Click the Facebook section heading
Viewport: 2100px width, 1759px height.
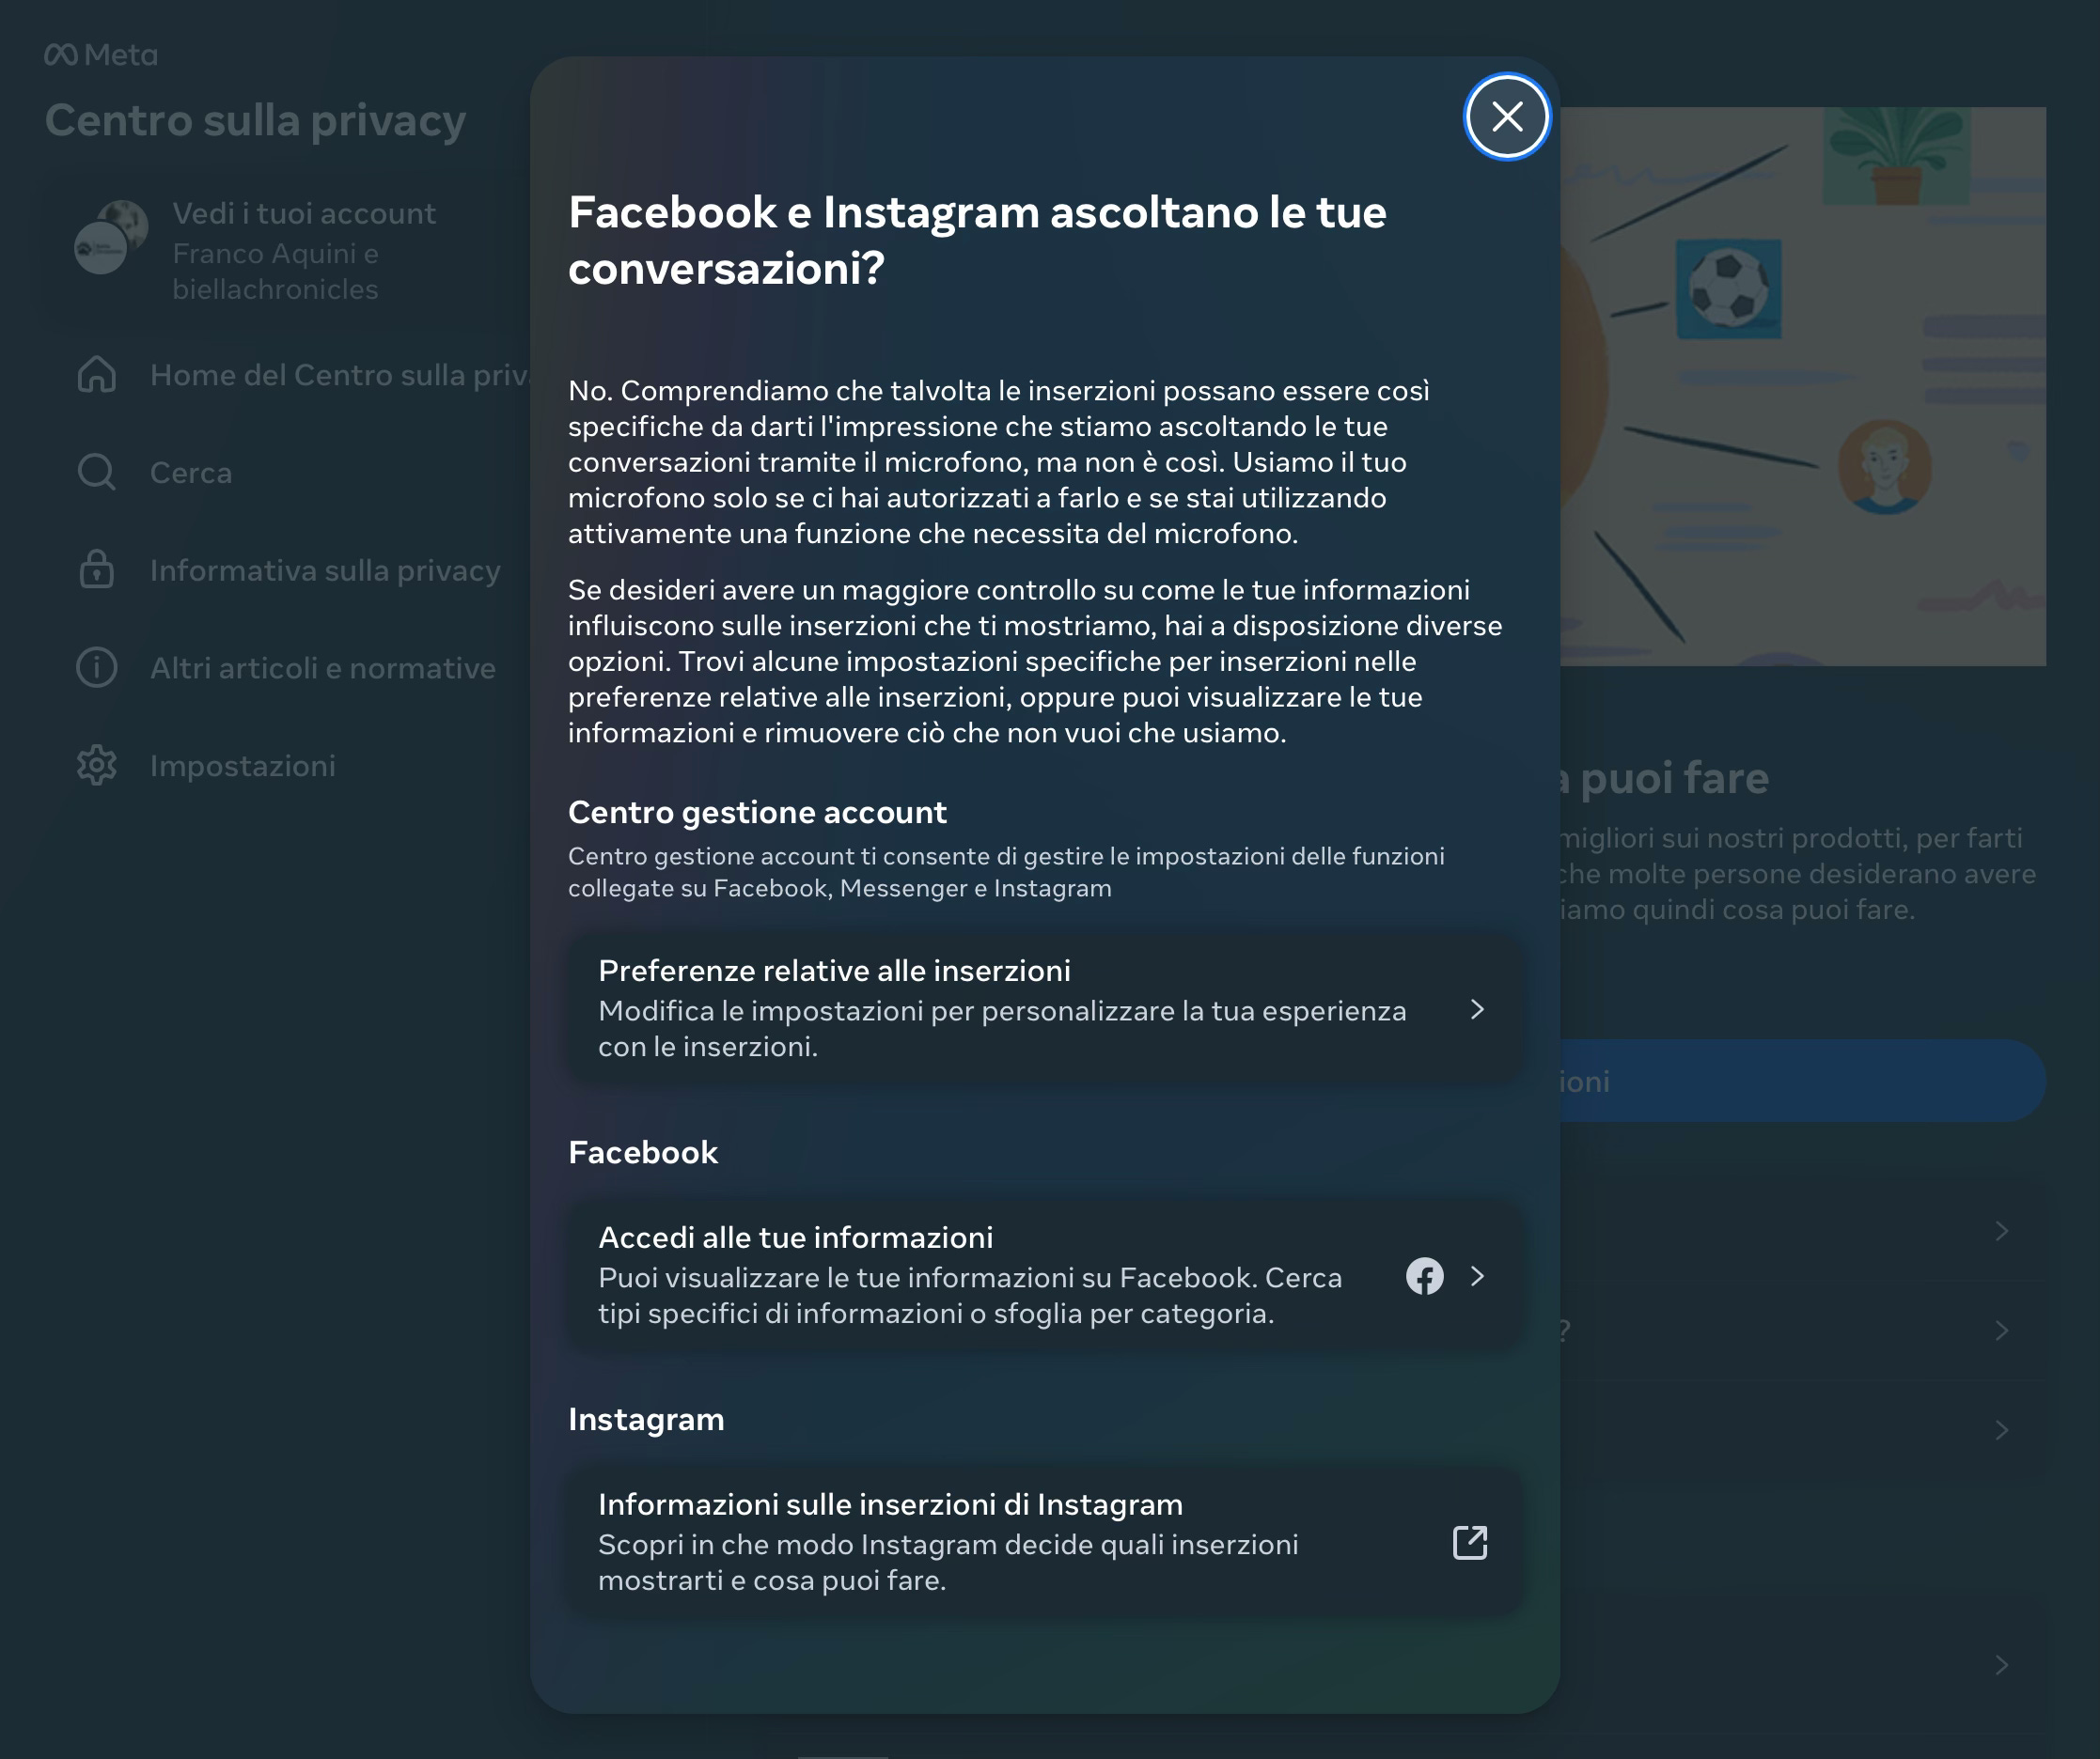coord(643,1152)
